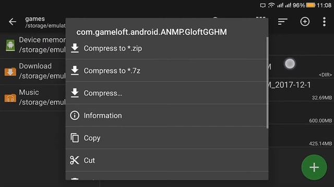Tap the green floating add button
This screenshot has height=187, width=334.
(314, 167)
